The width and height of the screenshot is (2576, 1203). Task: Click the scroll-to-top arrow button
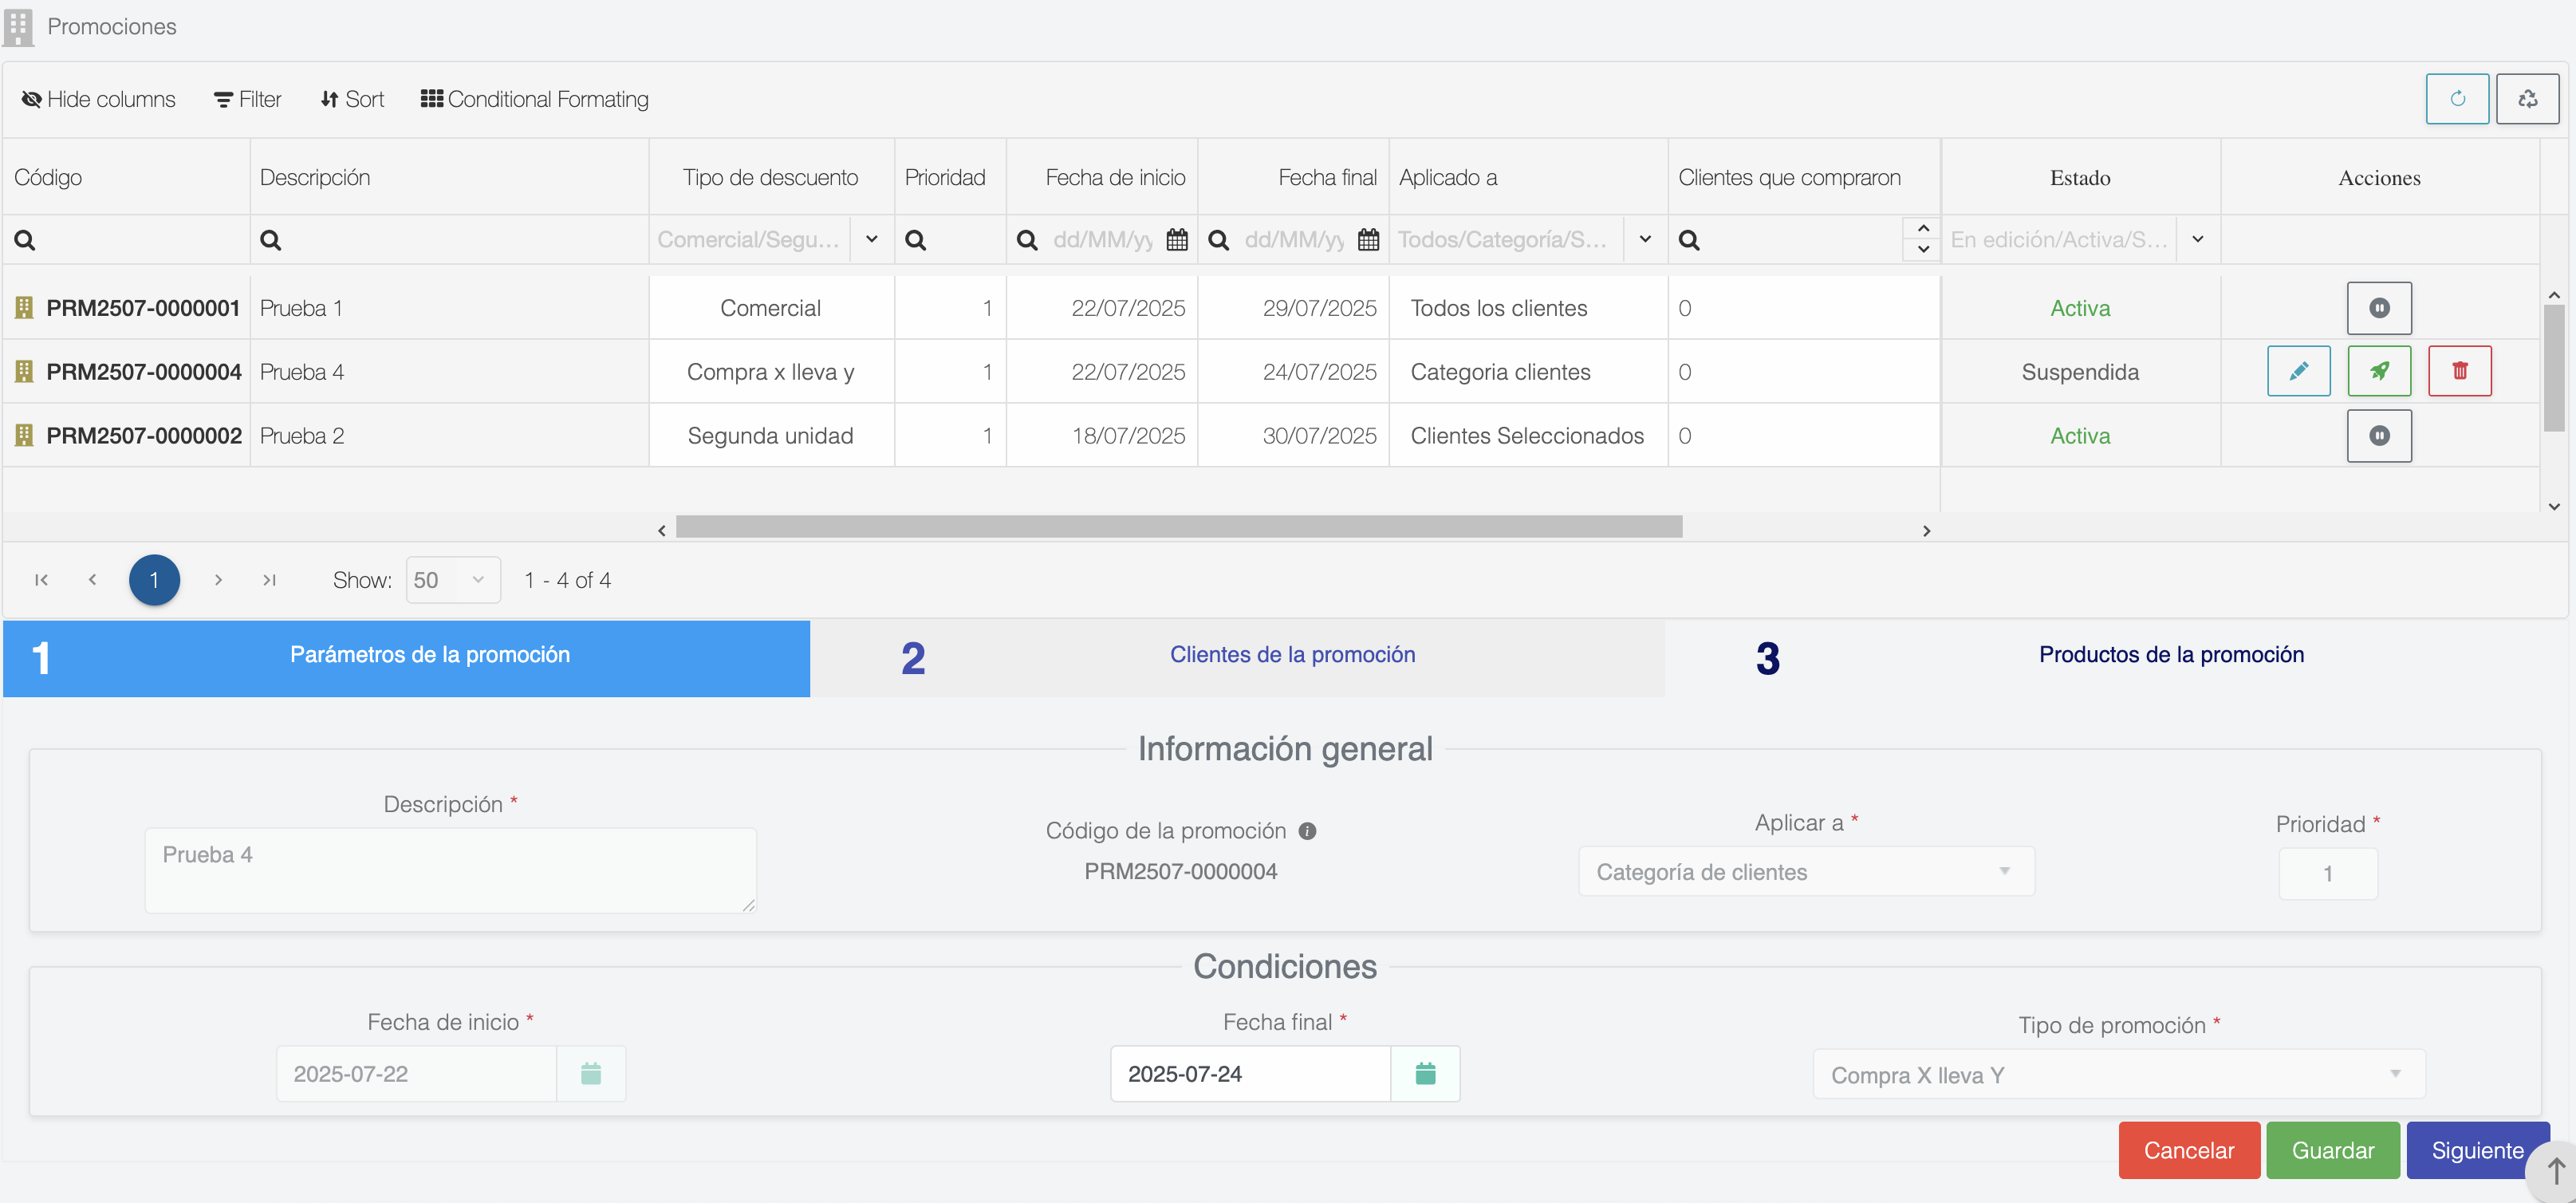click(2554, 1171)
